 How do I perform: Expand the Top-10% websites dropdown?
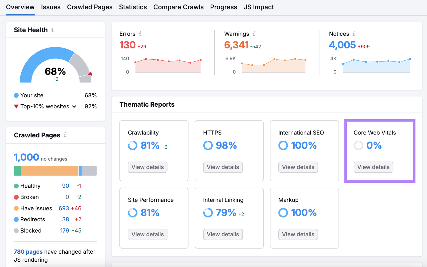tap(74, 106)
